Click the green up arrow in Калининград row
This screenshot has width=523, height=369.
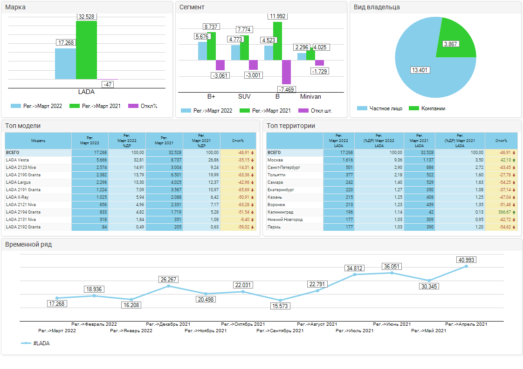[514, 212]
